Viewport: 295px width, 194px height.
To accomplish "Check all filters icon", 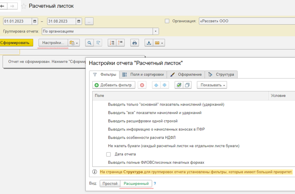I will point(179,85).
